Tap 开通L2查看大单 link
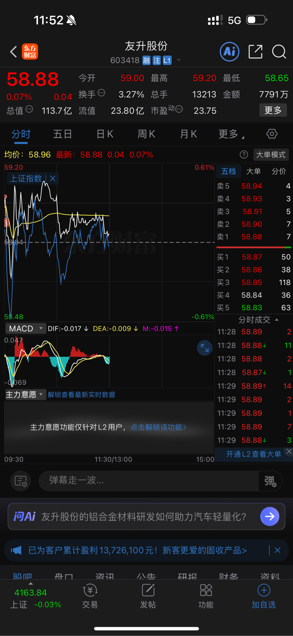This screenshot has height=636, width=293. (x=253, y=454)
